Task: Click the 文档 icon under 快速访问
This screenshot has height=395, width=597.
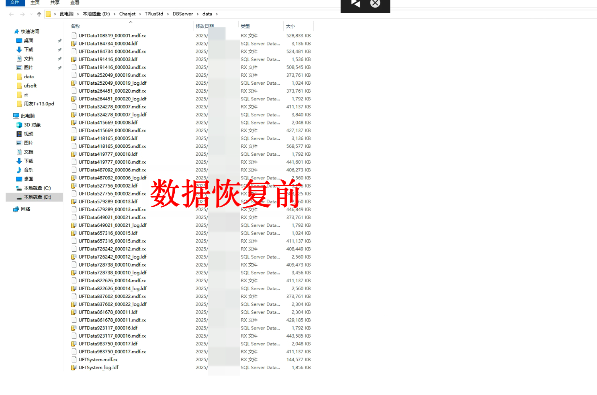Action: (x=19, y=59)
